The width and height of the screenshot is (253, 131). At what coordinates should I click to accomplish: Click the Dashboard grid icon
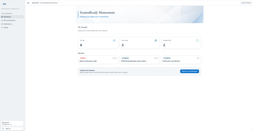point(2,17)
